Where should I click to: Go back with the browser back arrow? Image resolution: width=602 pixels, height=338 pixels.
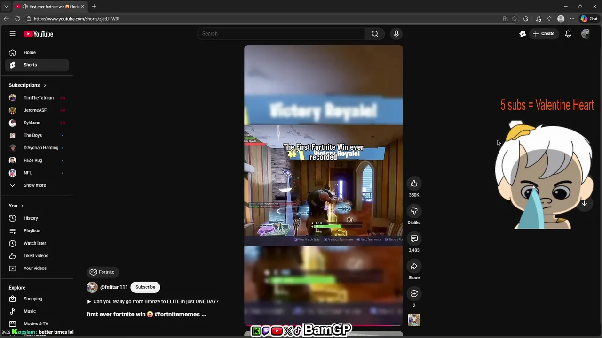coord(6,19)
